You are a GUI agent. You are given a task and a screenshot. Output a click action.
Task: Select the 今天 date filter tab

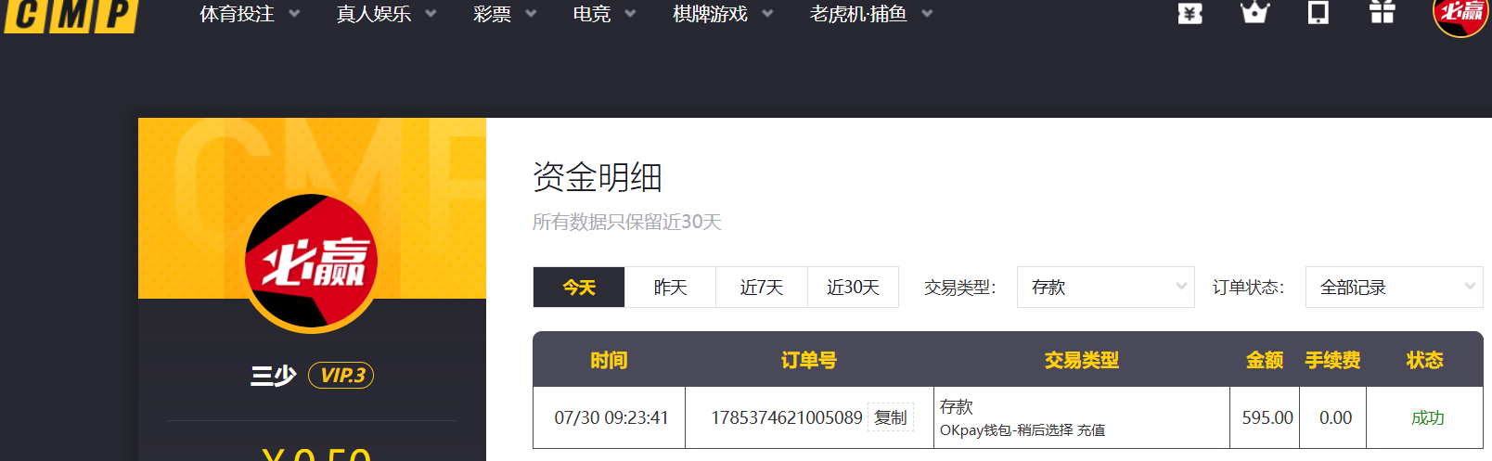tap(579, 288)
